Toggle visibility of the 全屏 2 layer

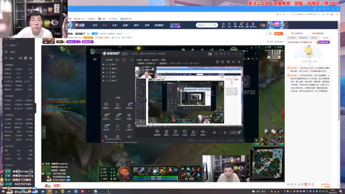103,81
